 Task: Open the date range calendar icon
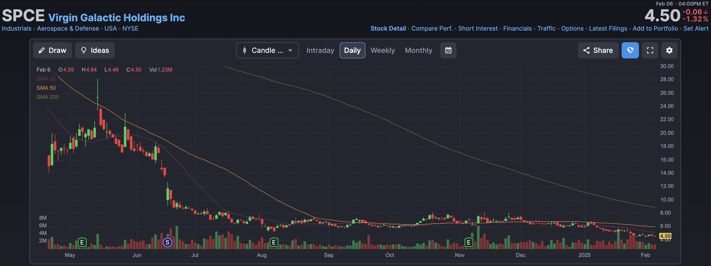coord(448,50)
